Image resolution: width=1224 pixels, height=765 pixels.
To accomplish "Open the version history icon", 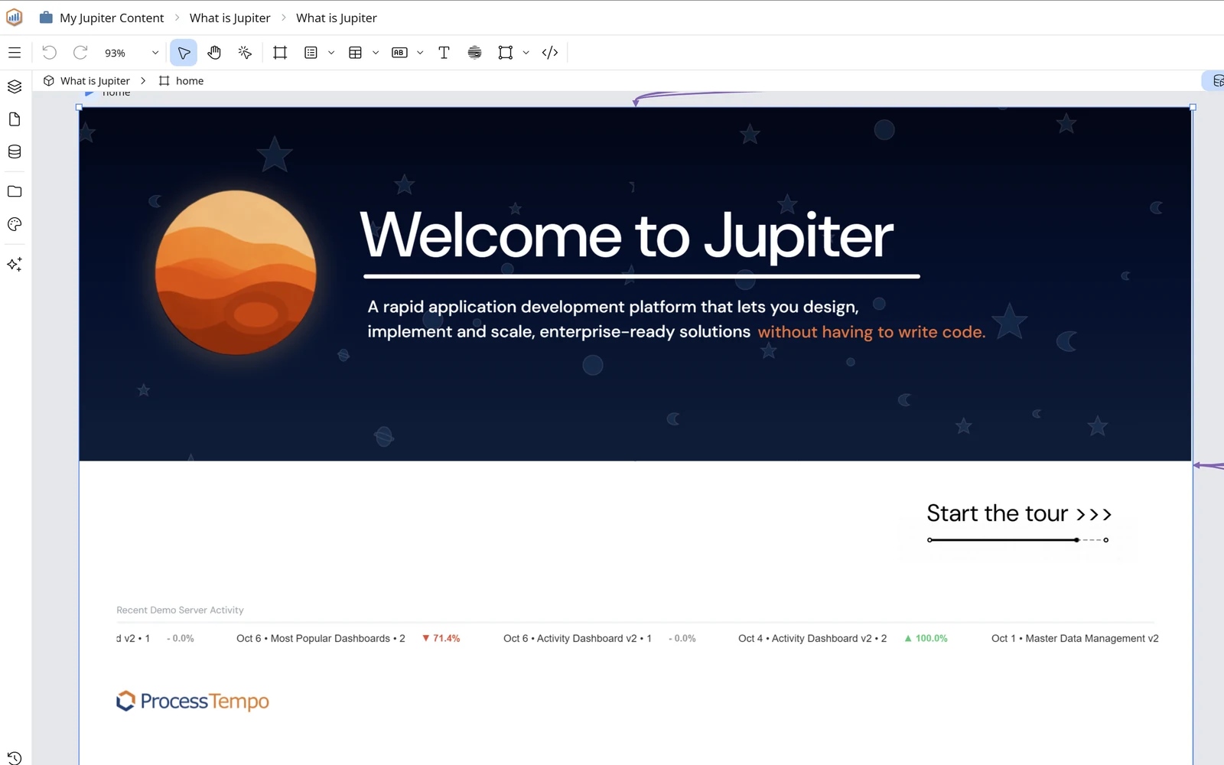I will (15, 758).
